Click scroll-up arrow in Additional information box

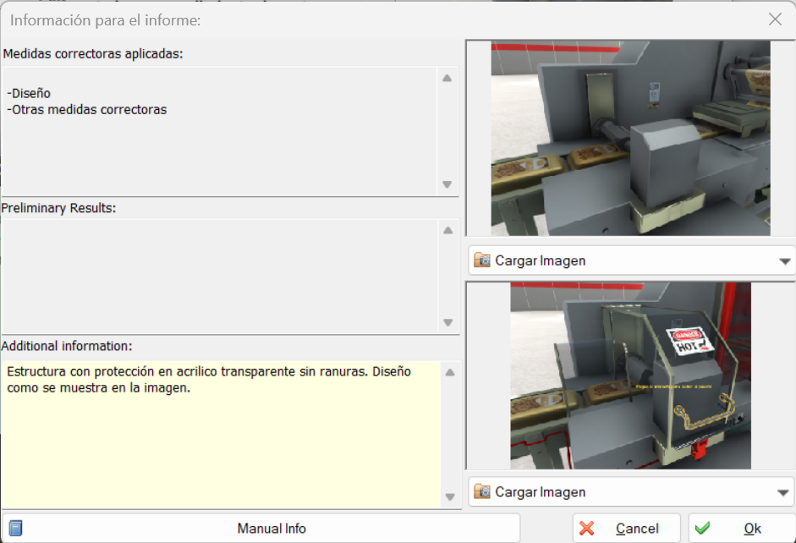click(450, 372)
